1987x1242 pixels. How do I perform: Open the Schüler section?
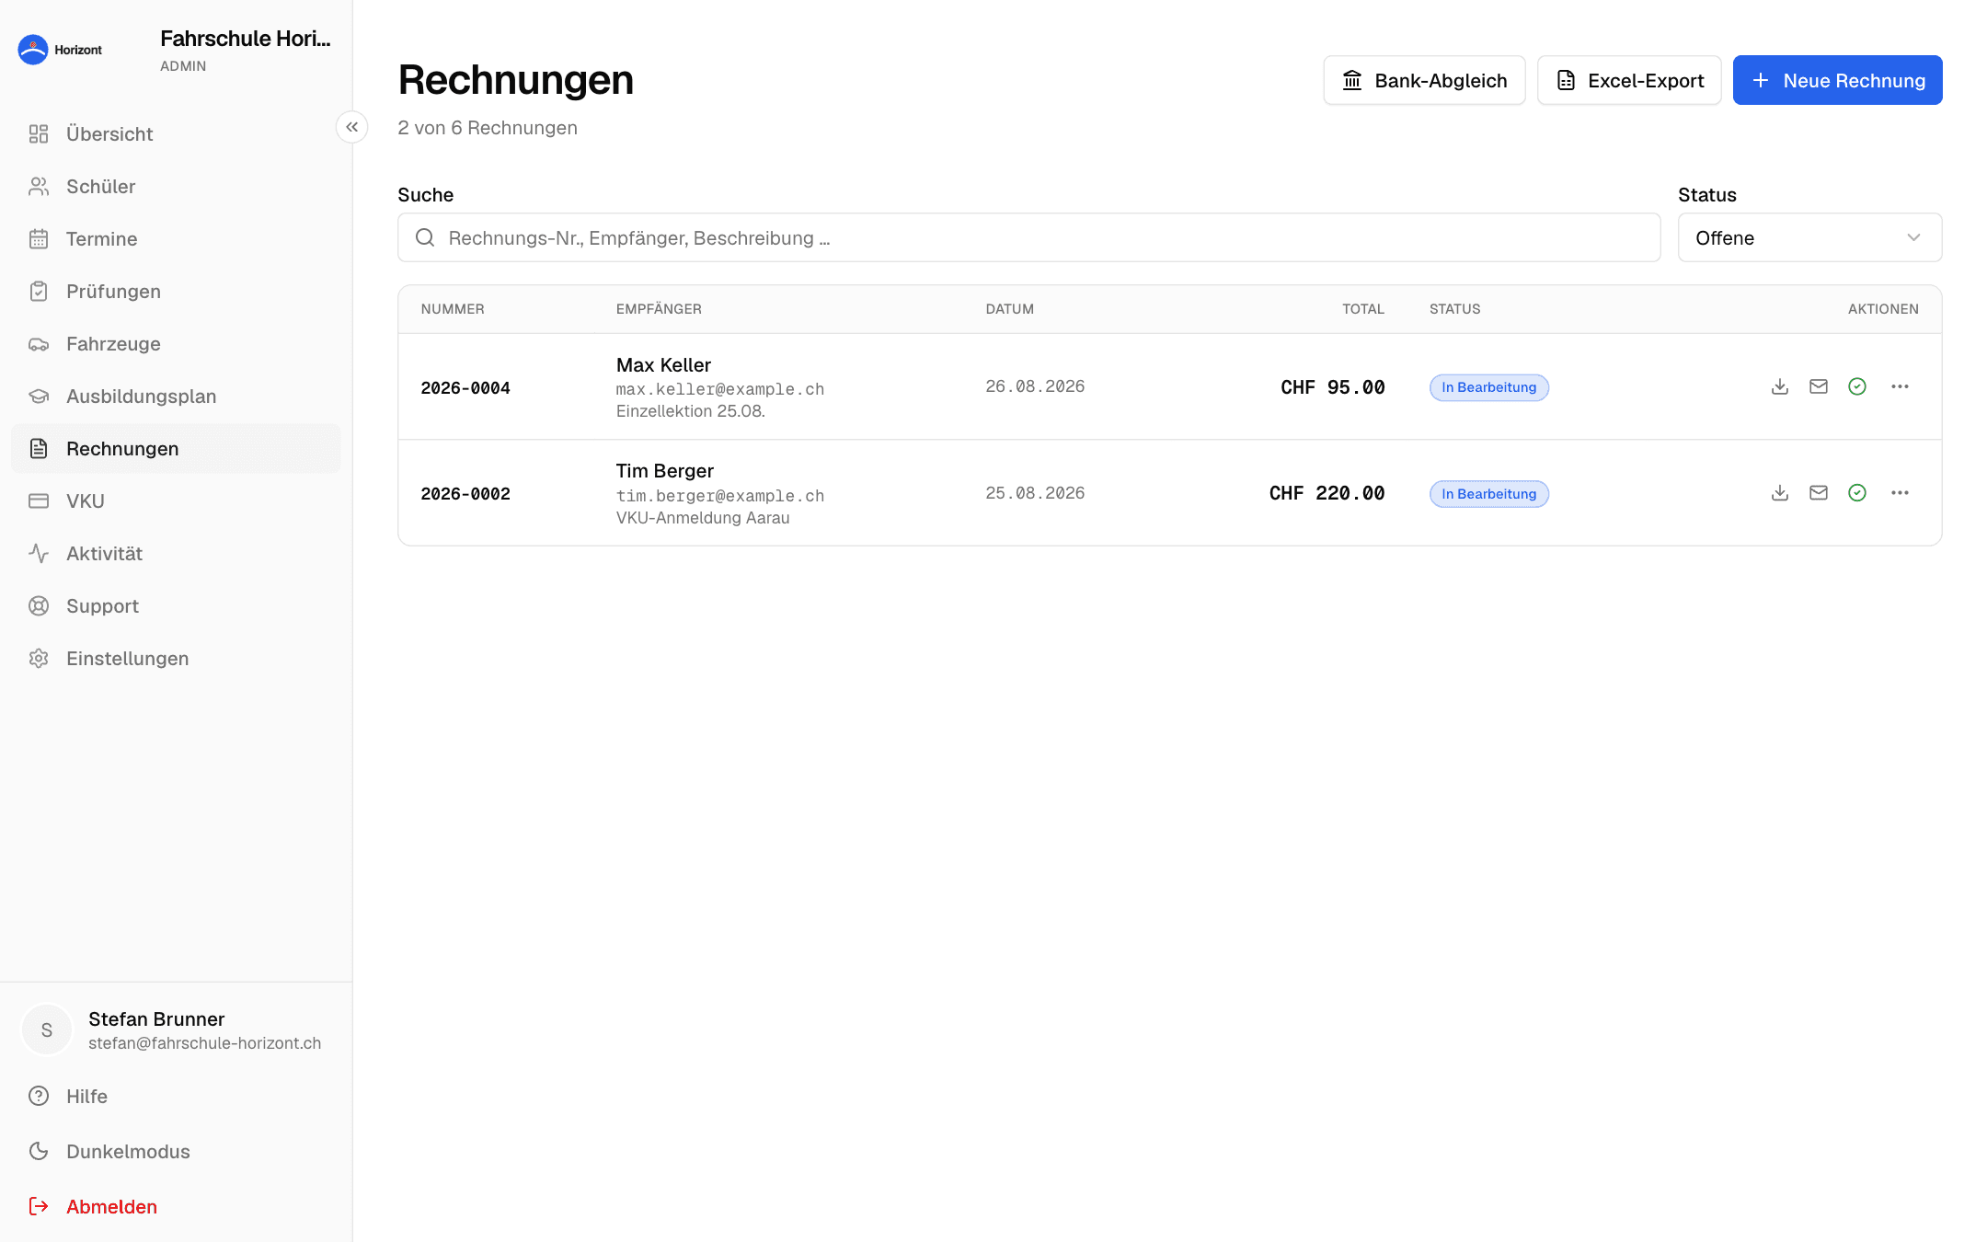pos(176,187)
